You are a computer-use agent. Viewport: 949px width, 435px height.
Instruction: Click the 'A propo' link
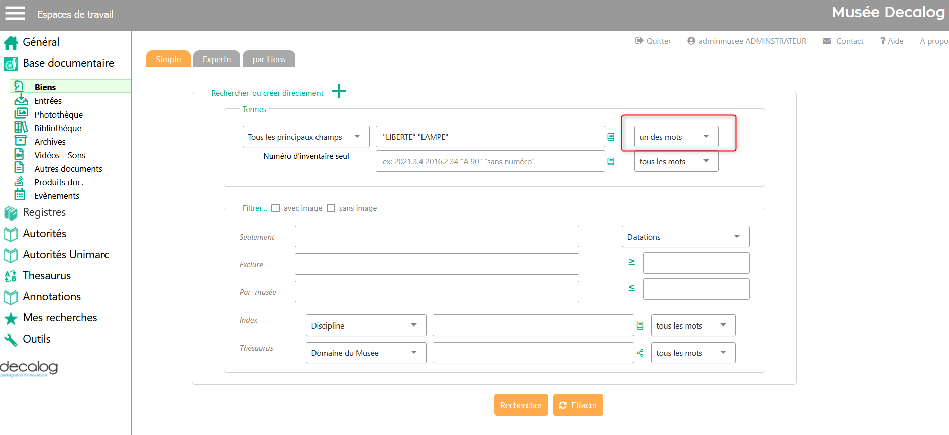click(x=934, y=41)
